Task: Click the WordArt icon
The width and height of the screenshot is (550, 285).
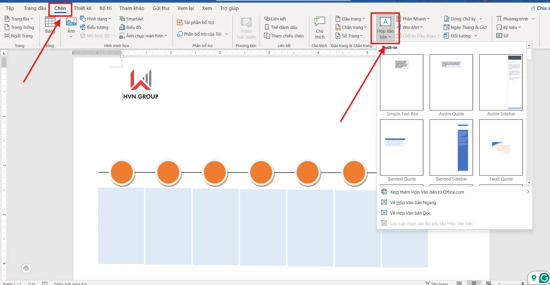Action: pyautogui.click(x=399, y=27)
